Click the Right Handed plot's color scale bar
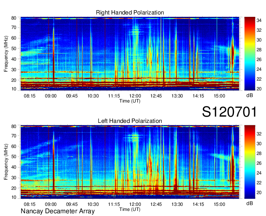The height and width of the screenshot is (216, 266). [250, 54]
